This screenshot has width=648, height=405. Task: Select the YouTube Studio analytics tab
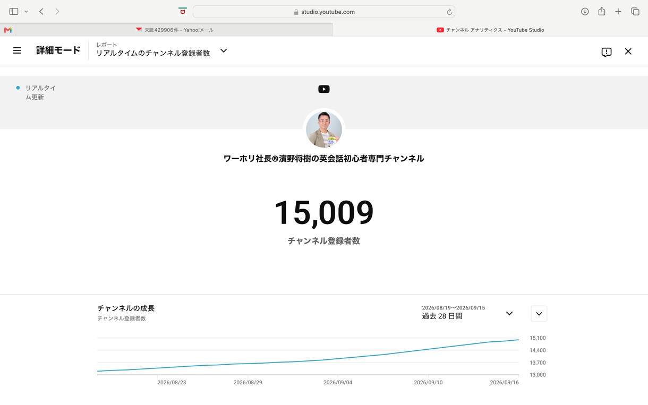click(x=490, y=30)
